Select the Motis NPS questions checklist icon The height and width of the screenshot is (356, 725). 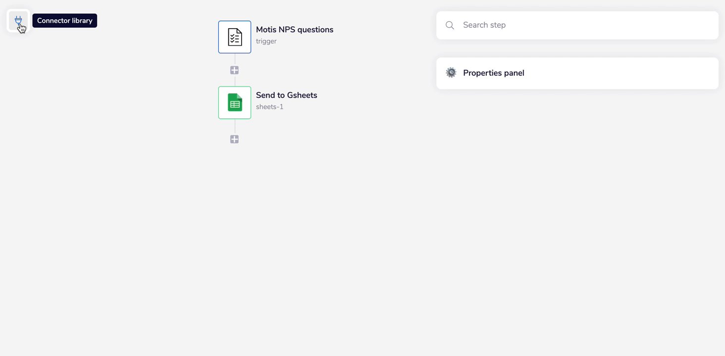(x=235, y=37)
